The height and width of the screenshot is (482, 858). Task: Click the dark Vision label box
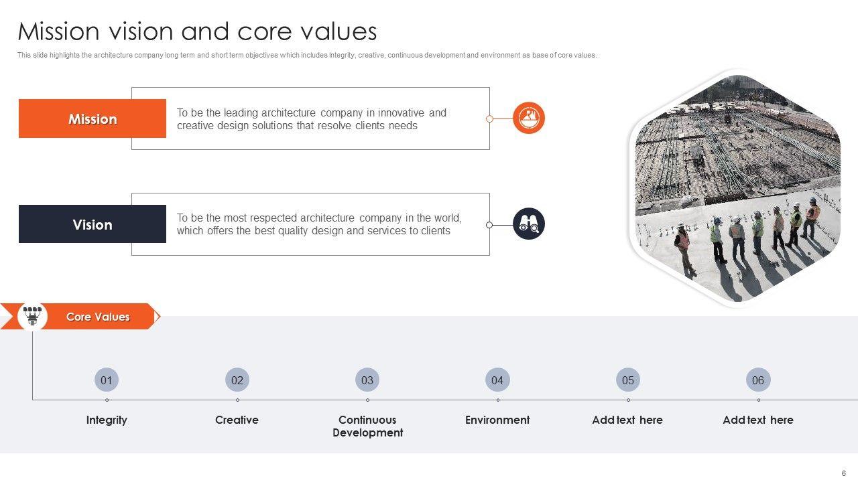93,224
